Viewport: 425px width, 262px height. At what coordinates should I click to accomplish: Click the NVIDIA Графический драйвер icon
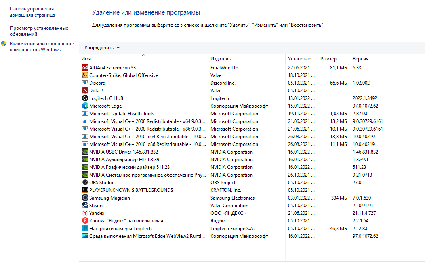coord(85,167)
